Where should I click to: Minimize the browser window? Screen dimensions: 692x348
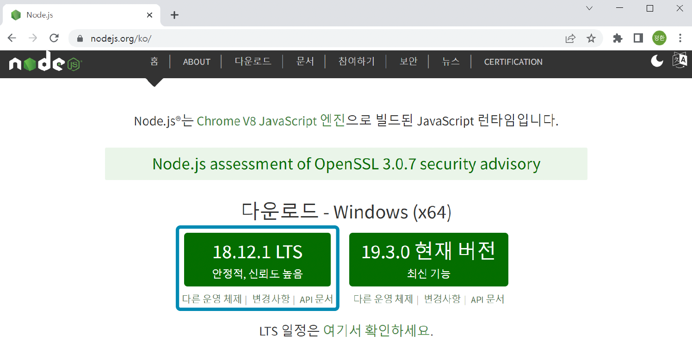pos(620,8)
